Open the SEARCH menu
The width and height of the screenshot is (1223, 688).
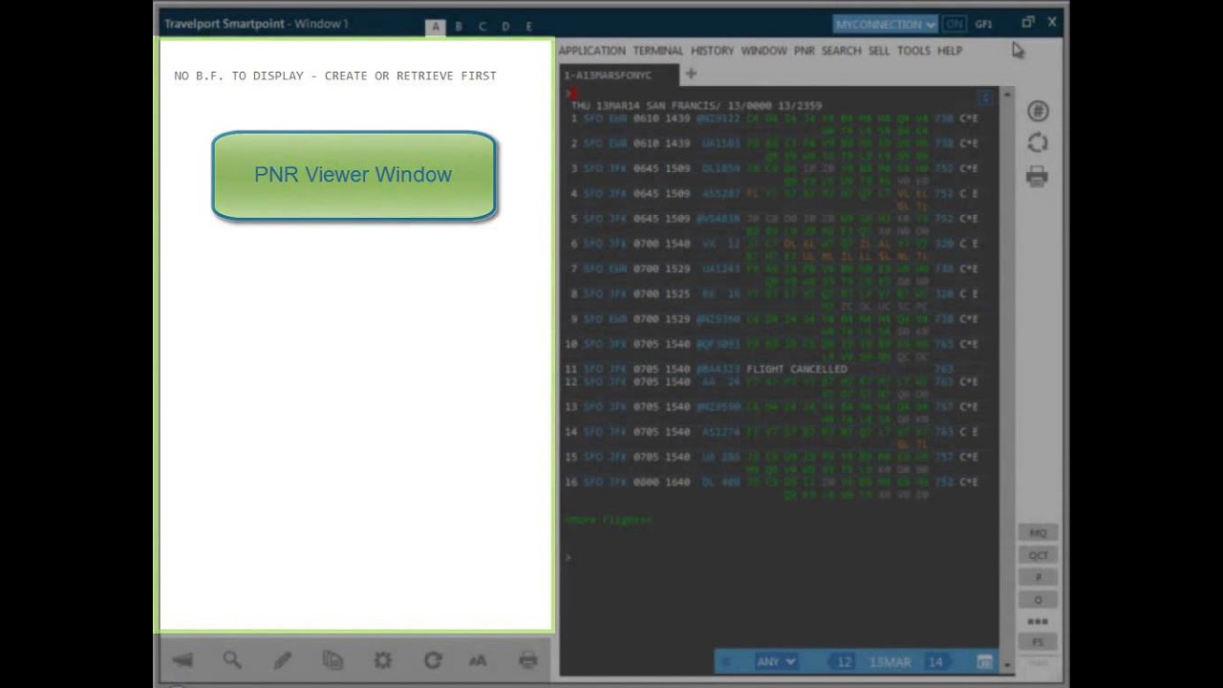[842, 51]
